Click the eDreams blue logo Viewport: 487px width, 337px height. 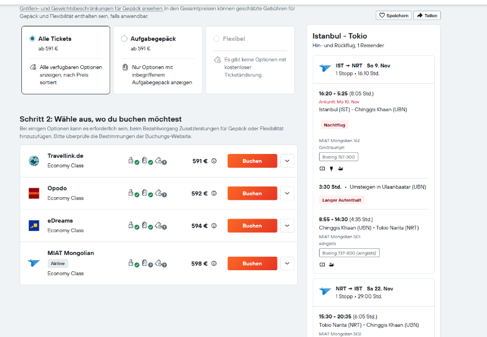(x=34, y=225)
